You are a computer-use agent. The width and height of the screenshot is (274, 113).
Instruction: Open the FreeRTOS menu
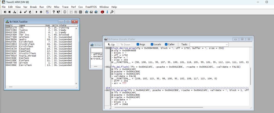click(x=91, y=7)
